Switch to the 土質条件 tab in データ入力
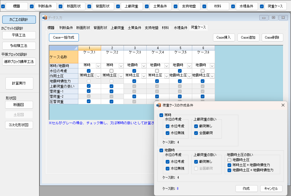The width and height of the screenshot is (291, 196). 135,28
